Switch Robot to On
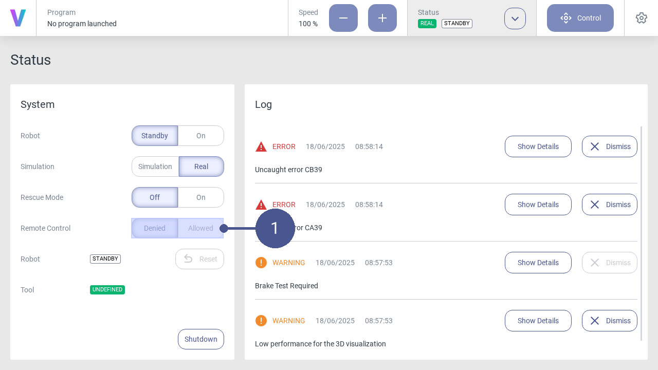Screen dimensions: 658x370 pyautogui.click(x=201, y=136)
